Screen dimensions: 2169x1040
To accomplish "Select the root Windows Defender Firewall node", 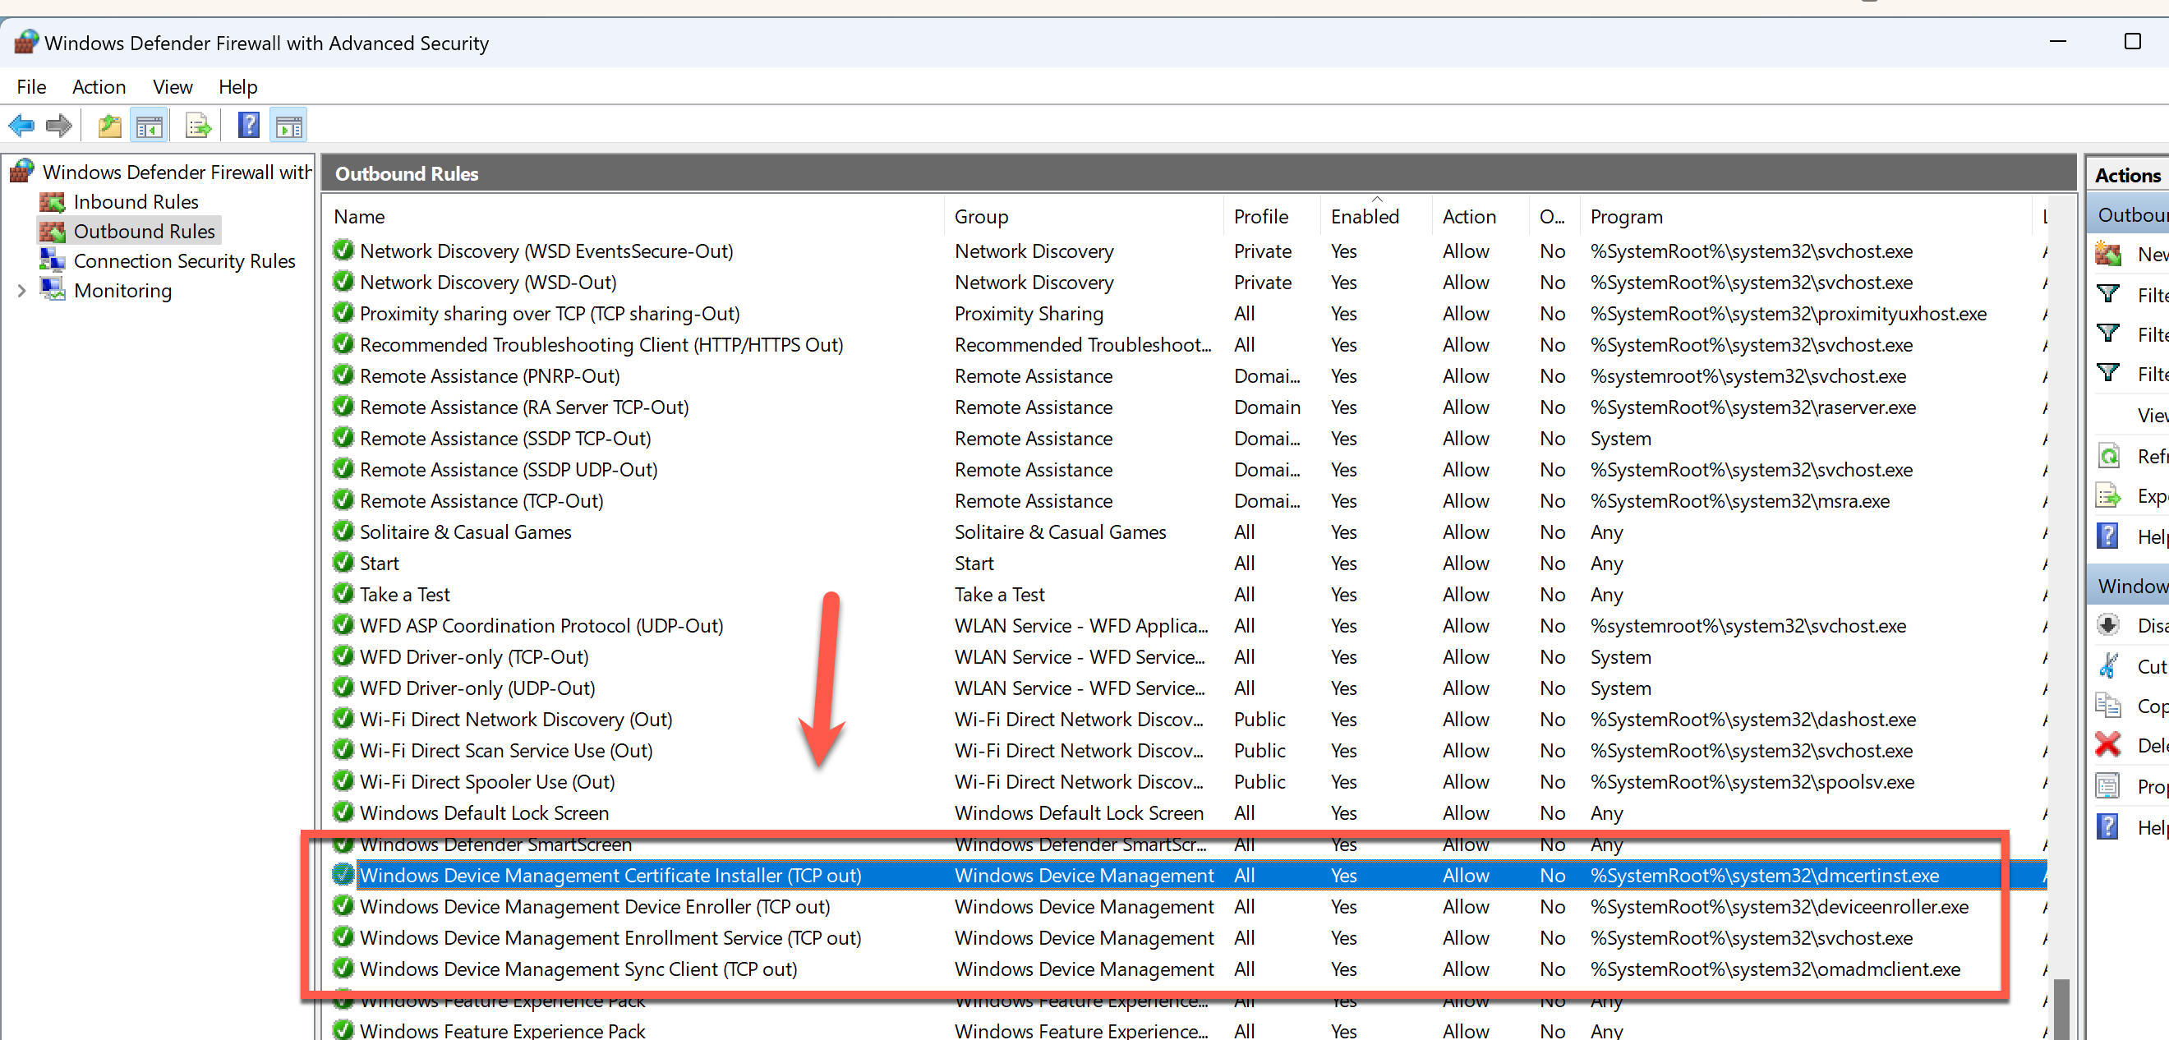I will [x=177, y=172].
